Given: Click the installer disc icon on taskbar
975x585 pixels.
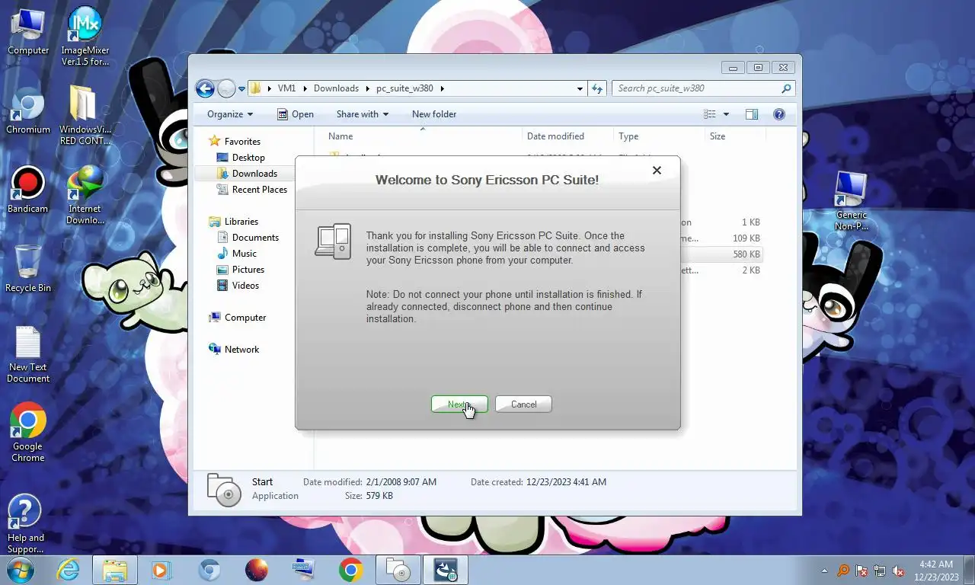Looking at the screenshot, I should (398, 570).
